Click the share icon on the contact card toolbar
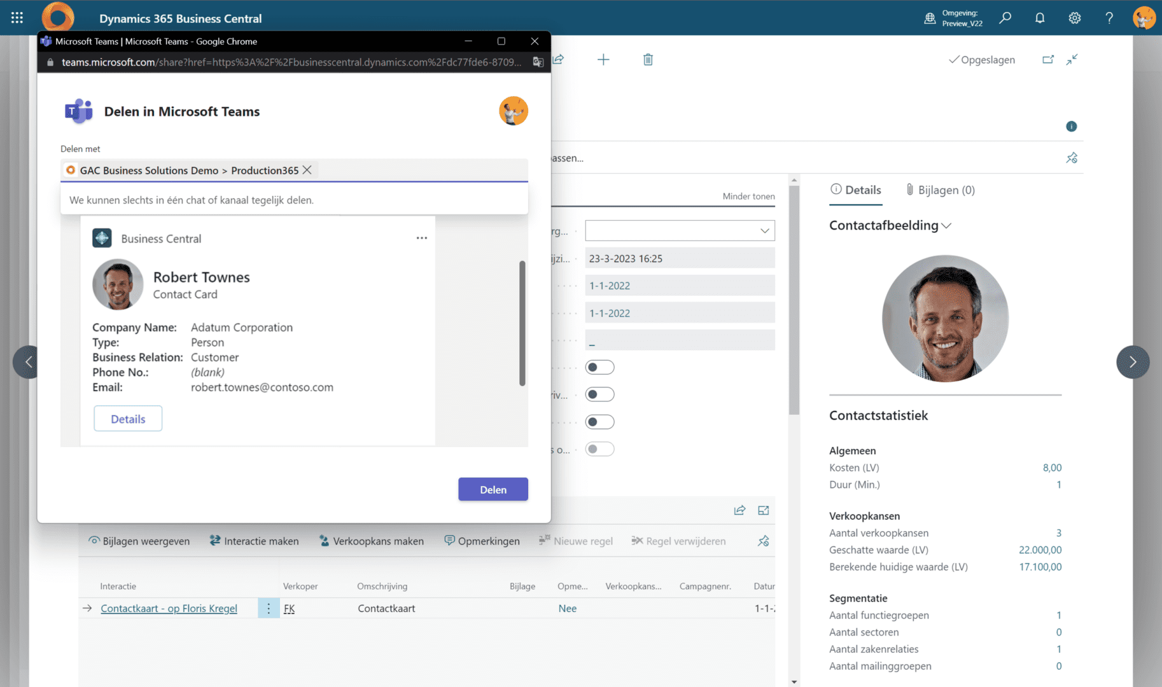 point(559,59)
